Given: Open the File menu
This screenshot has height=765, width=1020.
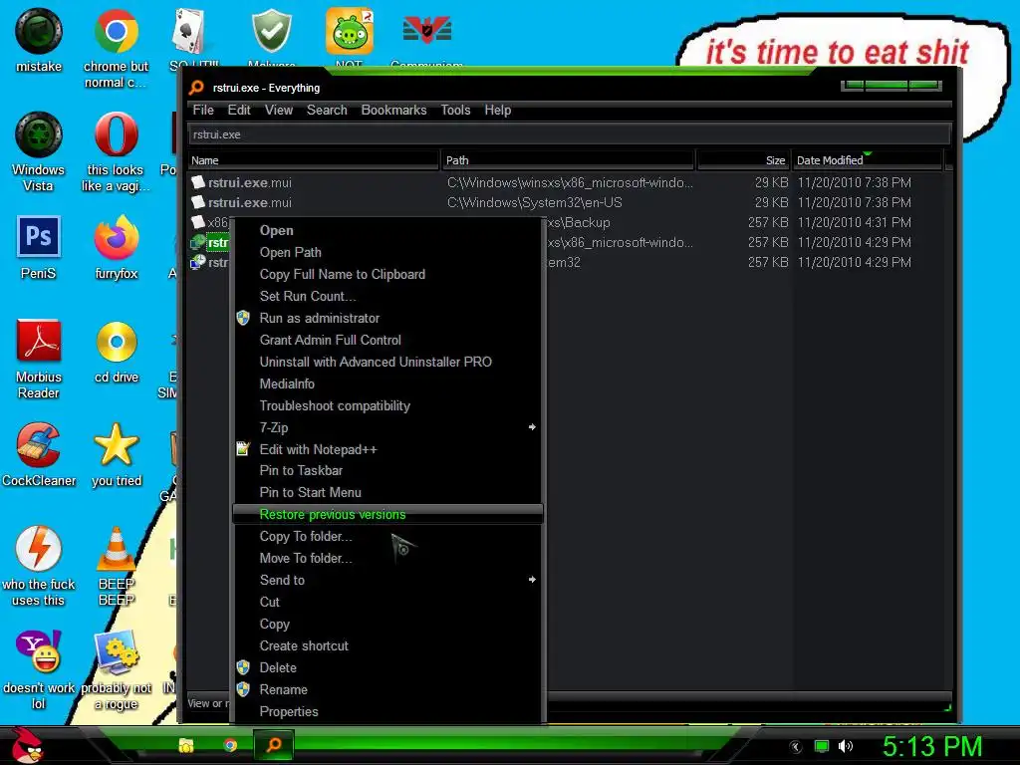Looking at the screenshot, I should click(x=203, y=110).
